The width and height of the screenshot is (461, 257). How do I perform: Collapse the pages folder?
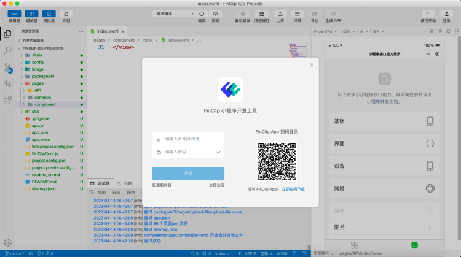click(x=52, y=83)
